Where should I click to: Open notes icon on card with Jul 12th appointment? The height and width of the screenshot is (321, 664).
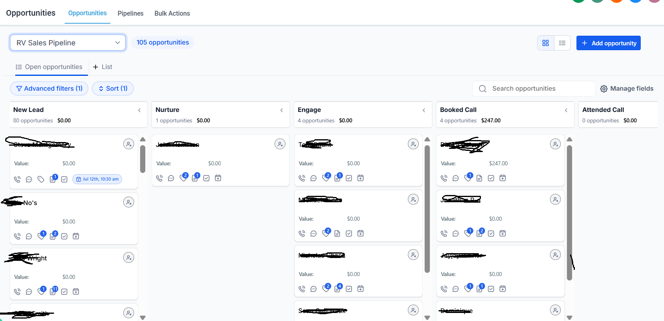click(53, 179)
